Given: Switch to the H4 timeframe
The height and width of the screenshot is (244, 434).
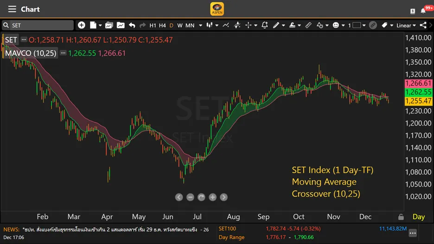Looking at the screenshot, I should tap(162, 25).
